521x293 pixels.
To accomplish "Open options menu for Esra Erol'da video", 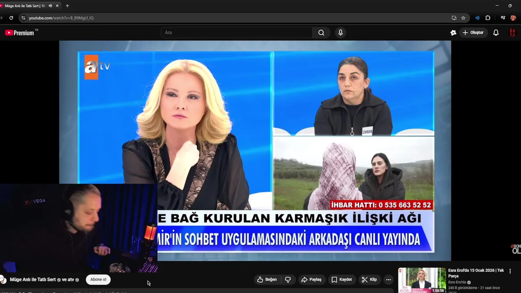I will (510, 271).
